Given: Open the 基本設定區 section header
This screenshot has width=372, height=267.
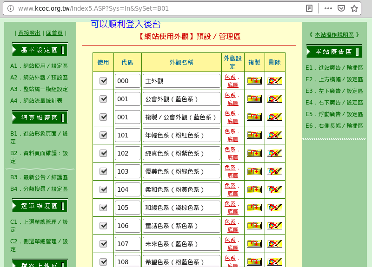Looking at the screenshot, I should tap(40, 50).
